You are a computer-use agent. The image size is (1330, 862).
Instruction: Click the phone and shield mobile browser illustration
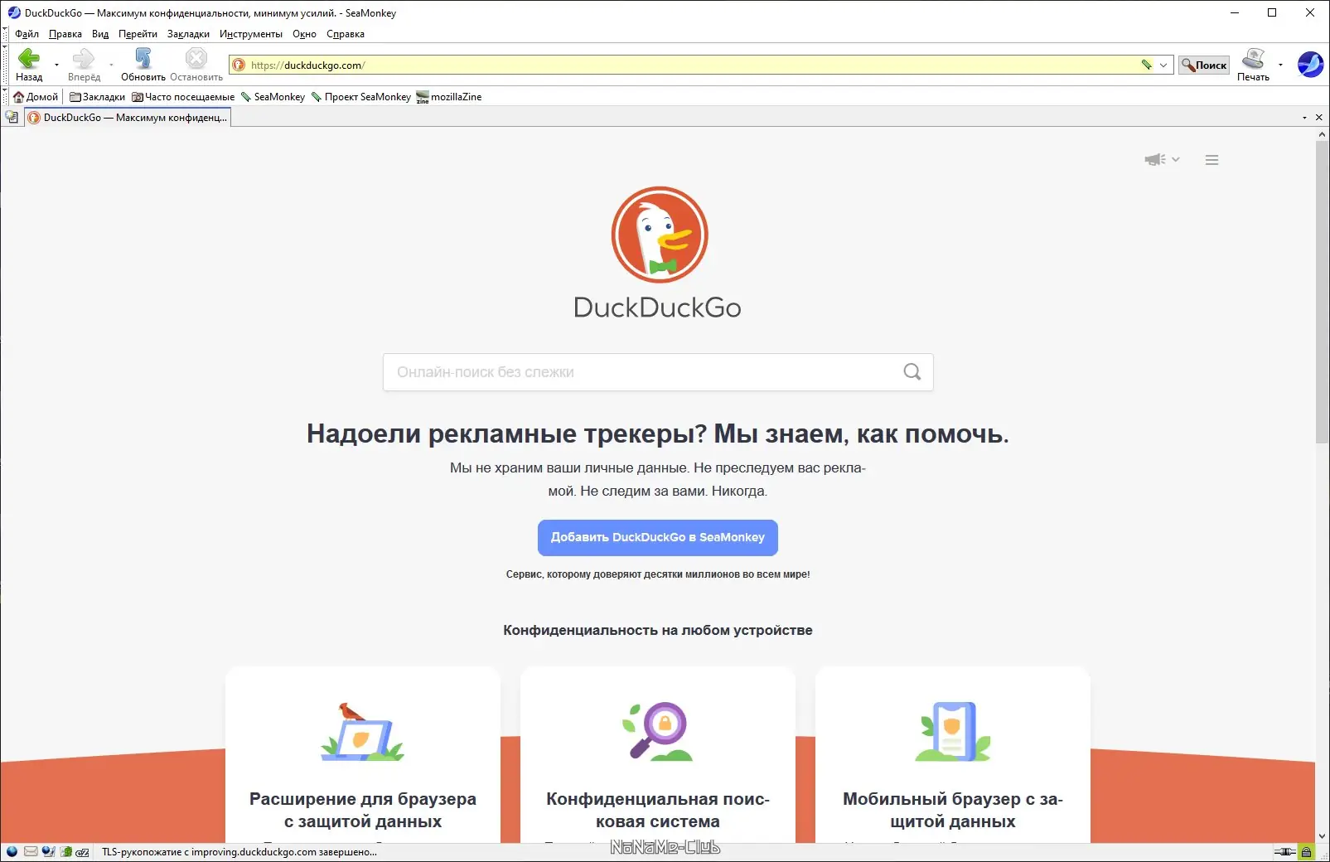953,732
